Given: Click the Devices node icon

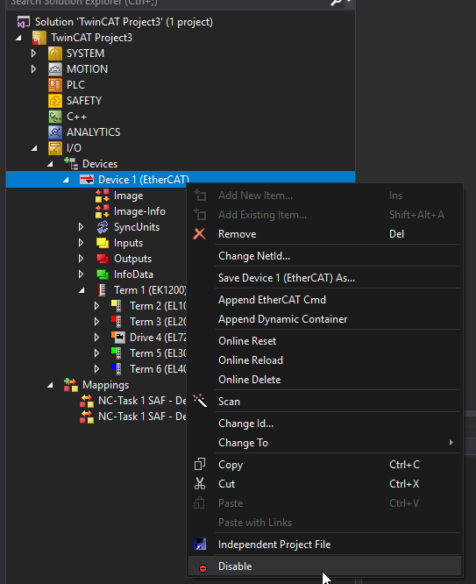Looking at the screenshot, I should tap(71, 164).
